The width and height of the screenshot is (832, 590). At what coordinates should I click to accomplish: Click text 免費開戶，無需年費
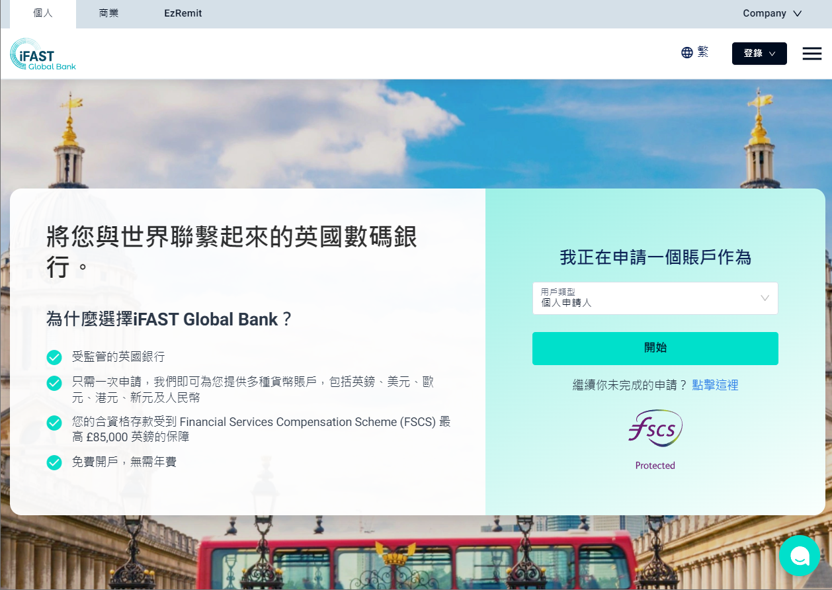coord(124,462)
